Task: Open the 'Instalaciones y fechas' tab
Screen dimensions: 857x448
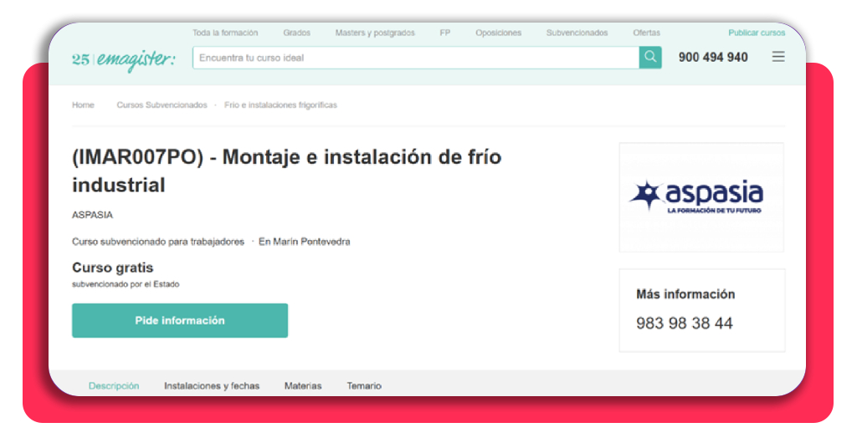Action: coord(212,386)
